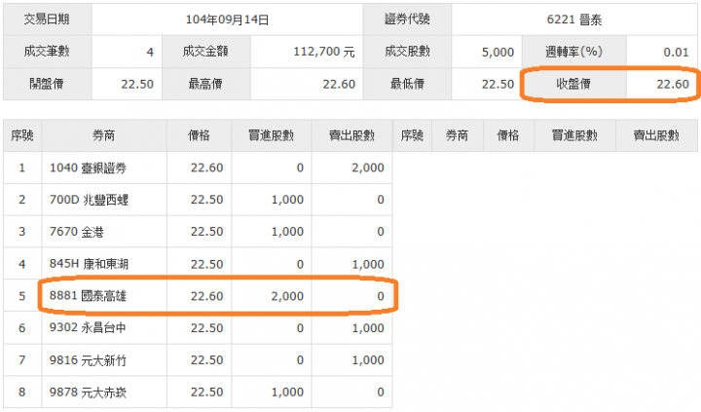Click the right-side 賣出股數 column header

657,135
